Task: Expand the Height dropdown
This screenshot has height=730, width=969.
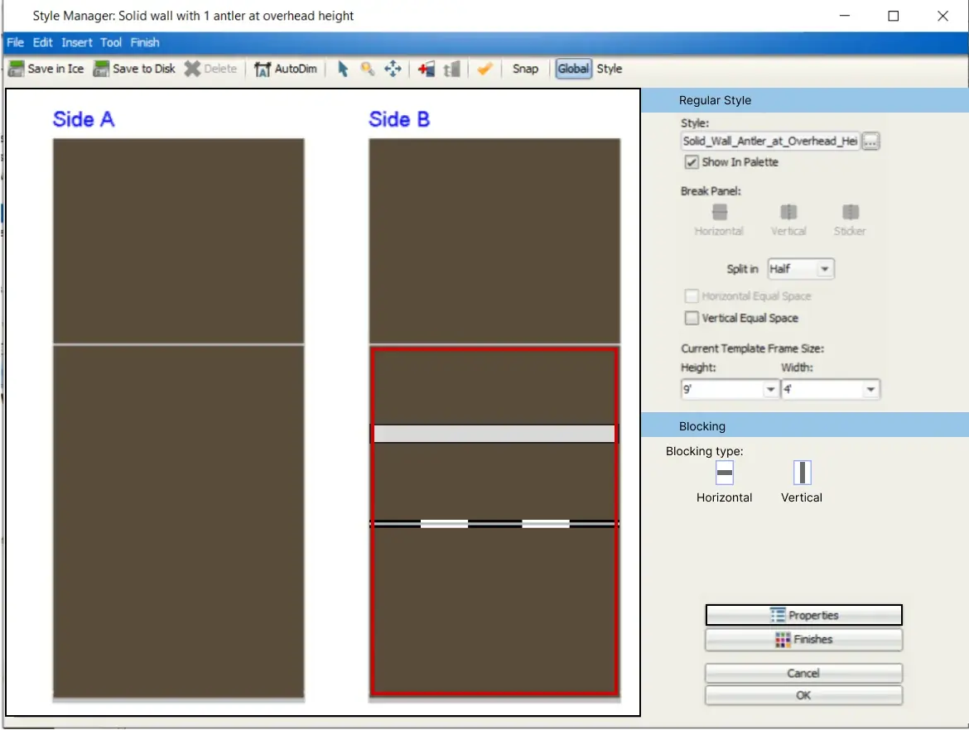Action: click(729, 390)
